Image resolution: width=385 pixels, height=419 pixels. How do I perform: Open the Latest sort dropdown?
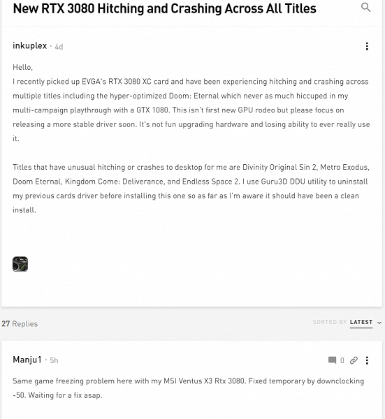coord(361,322)
